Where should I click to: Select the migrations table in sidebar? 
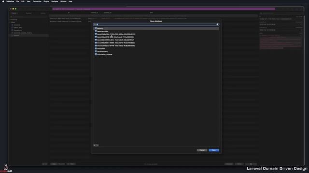pyautogui.click(x=18, y=30)
